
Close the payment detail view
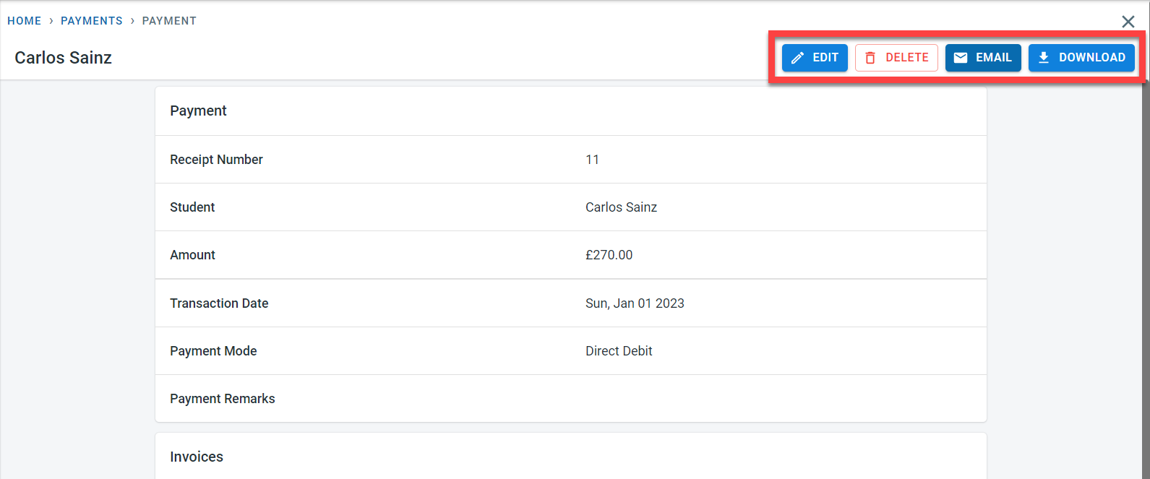click(1128, 22)
